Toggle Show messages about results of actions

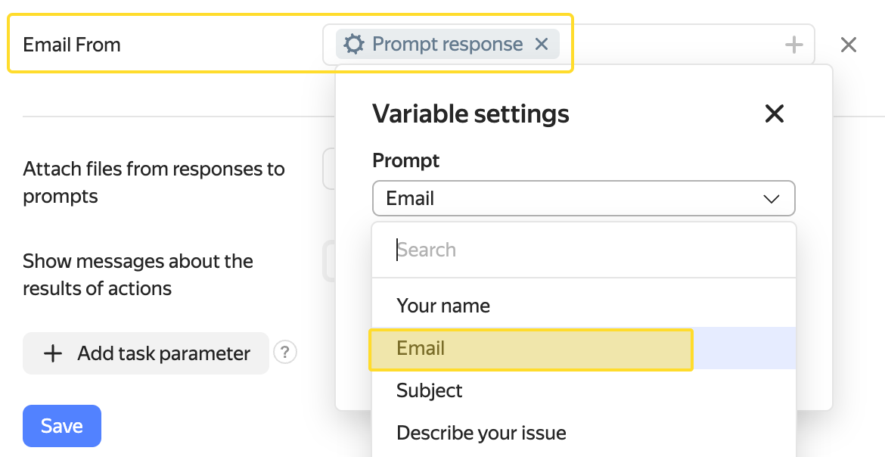click(x=329, y=262)
